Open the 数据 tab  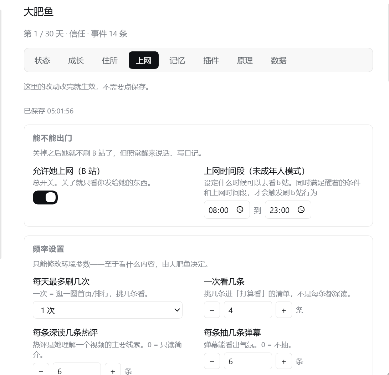[x=278, y=60]
